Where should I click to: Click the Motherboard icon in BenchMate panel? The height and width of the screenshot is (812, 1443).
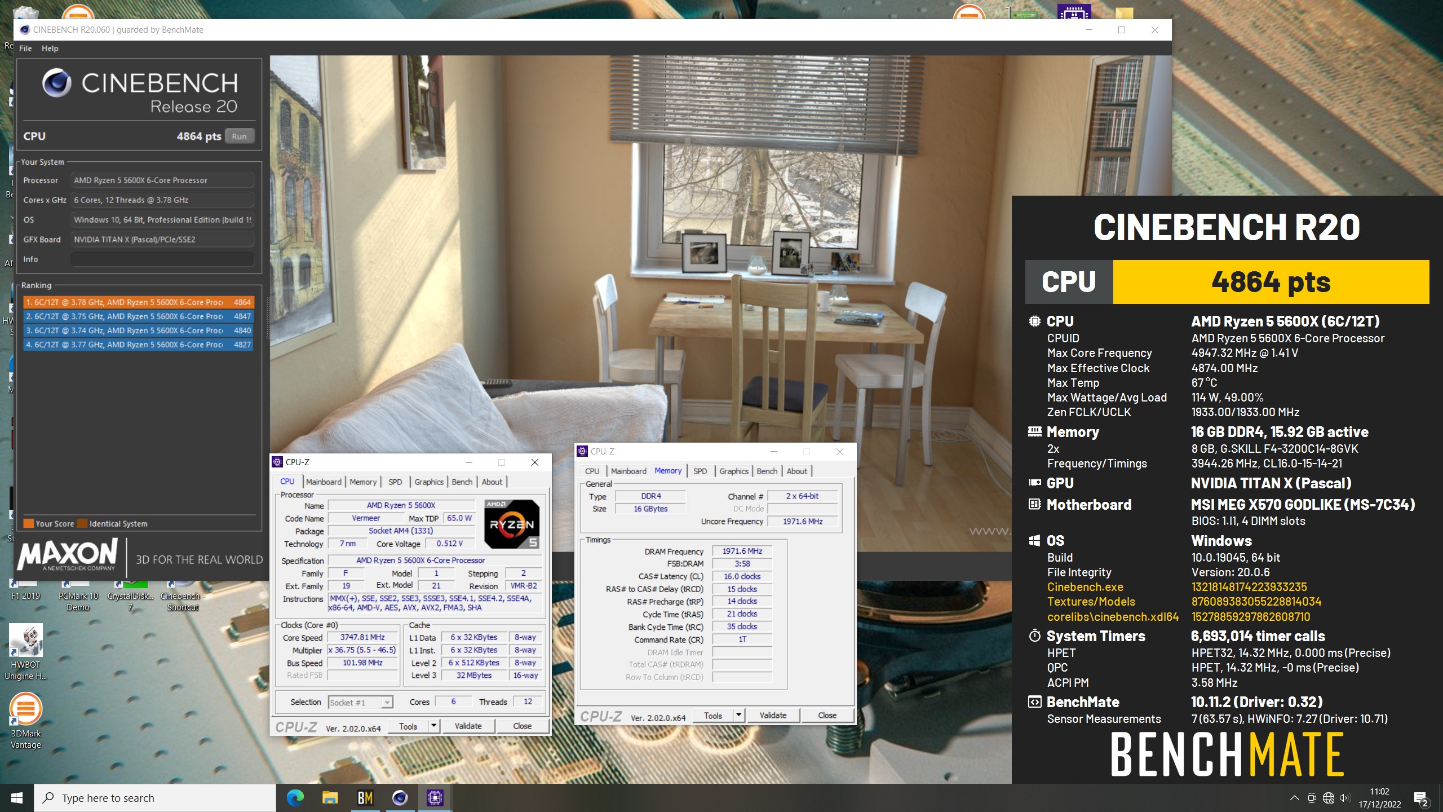(x=1034, y=505)
